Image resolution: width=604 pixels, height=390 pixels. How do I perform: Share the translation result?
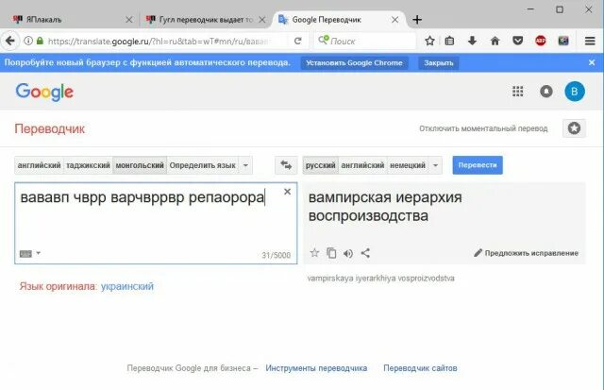coord(365,253)
